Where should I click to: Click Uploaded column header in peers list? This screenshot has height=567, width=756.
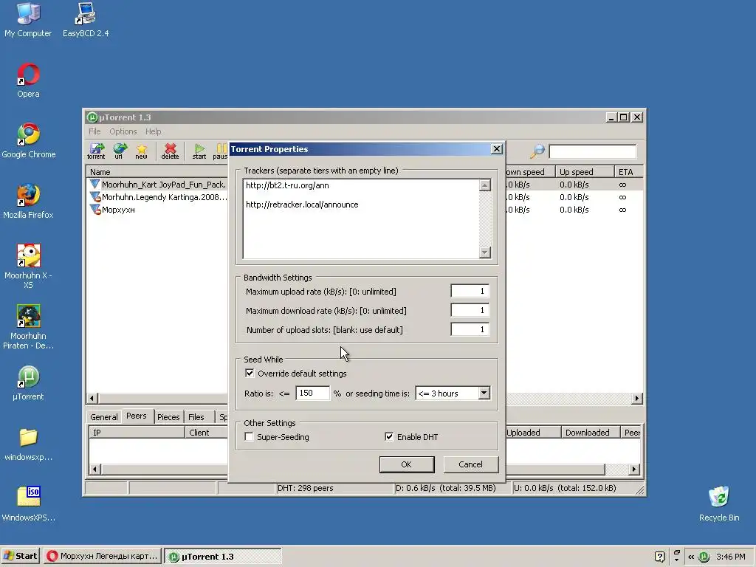(x=532, y=433)
